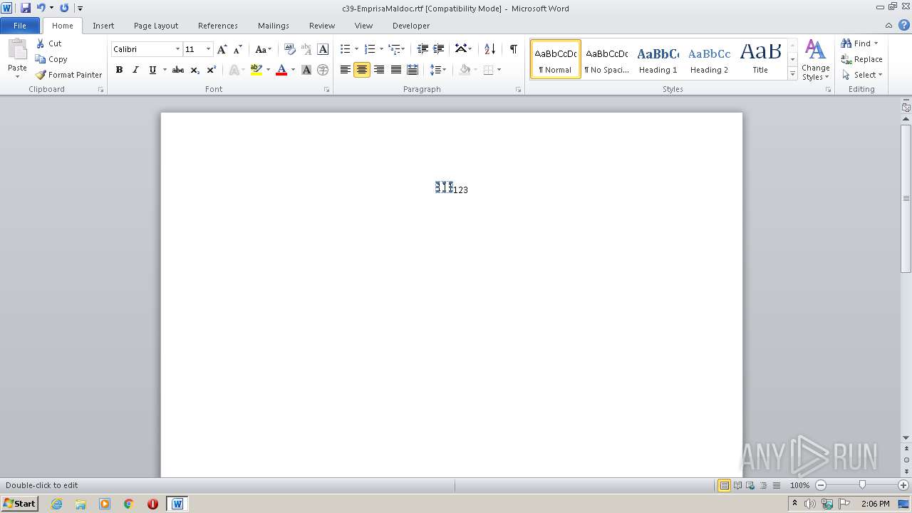The width and height of the screenshot is (912, 513).
Task: Switch to the Developer tab
Action: 411,25
